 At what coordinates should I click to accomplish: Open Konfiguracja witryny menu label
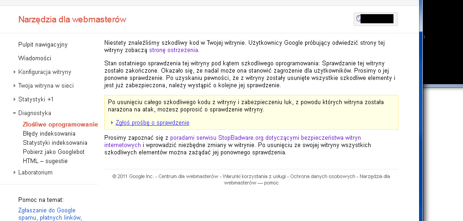pos(44,72)
